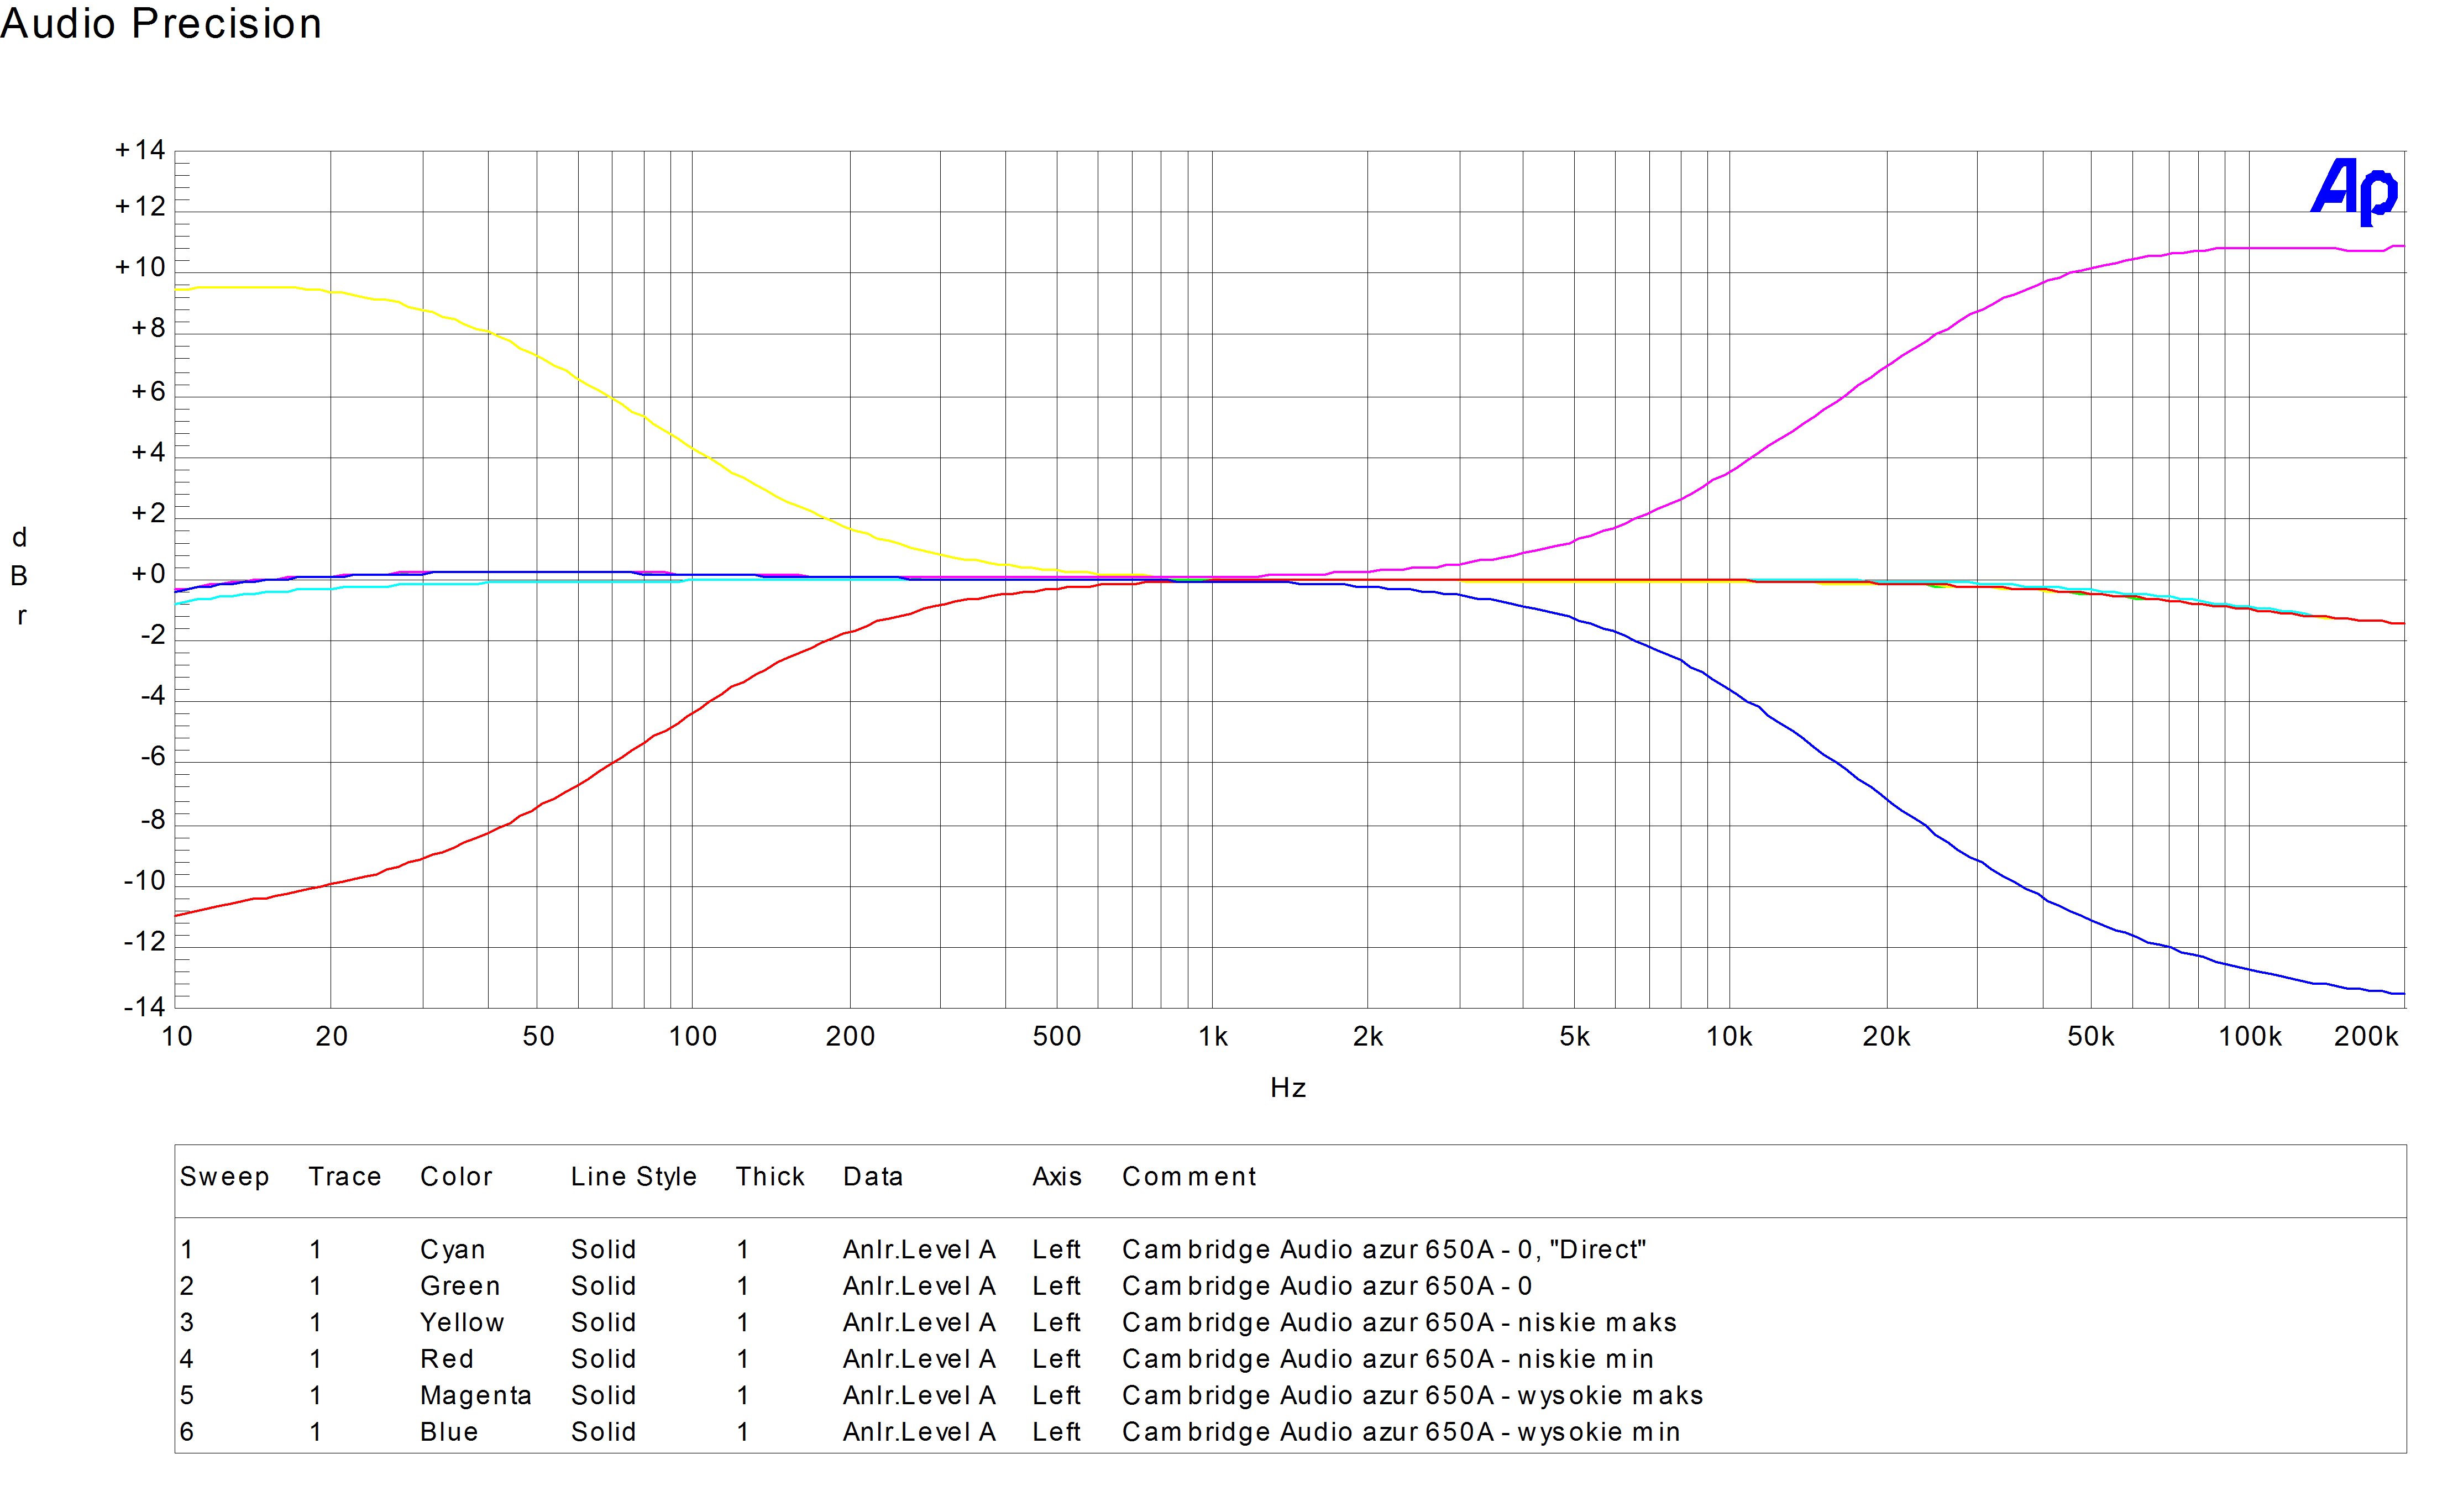The image size is (2458, 1512).
Task: Select the '1k' label on the frequency axis
Action: [1213, 1036]
